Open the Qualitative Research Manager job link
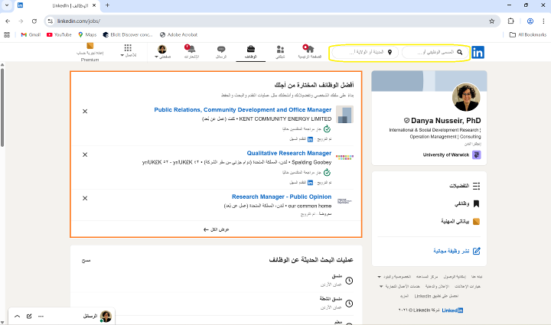This screenshot has height=325, width=551. click(289, 154)
